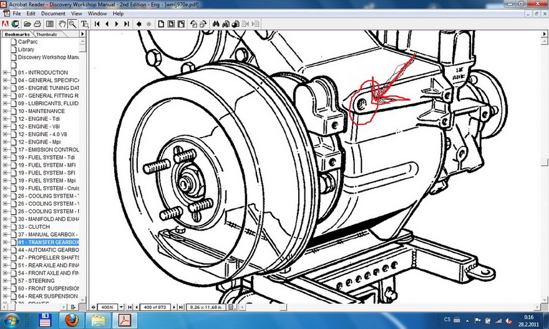Open the Document menu
Viewport: 549px width, 329px height.
pos(53,13)
